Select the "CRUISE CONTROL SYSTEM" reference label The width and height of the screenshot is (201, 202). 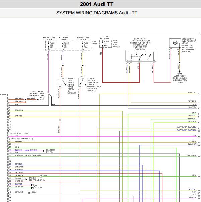[x=37, y=179]
